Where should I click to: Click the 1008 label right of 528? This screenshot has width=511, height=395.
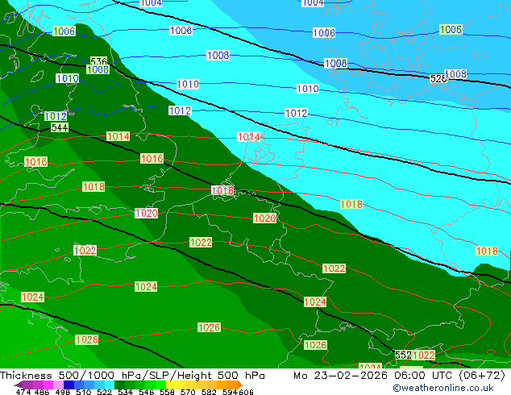point(455,74)
